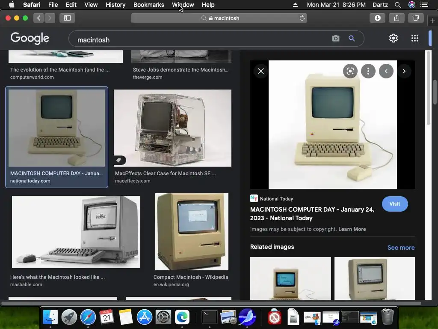Click the nationaltoday.com source link
Screen dimensions: 438x329
click(30, 181)
